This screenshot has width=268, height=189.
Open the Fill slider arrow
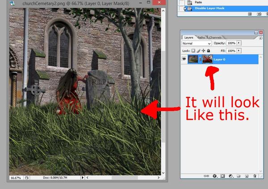click(x=239, y=51)
